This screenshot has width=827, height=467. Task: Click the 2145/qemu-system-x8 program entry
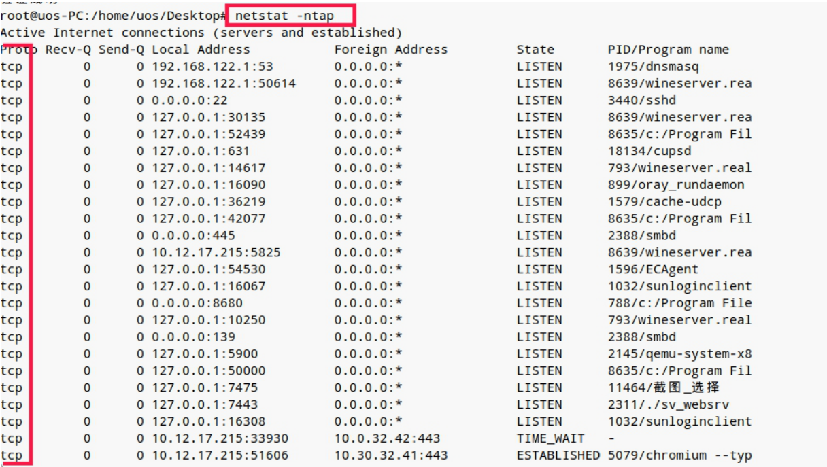(679, 354)
